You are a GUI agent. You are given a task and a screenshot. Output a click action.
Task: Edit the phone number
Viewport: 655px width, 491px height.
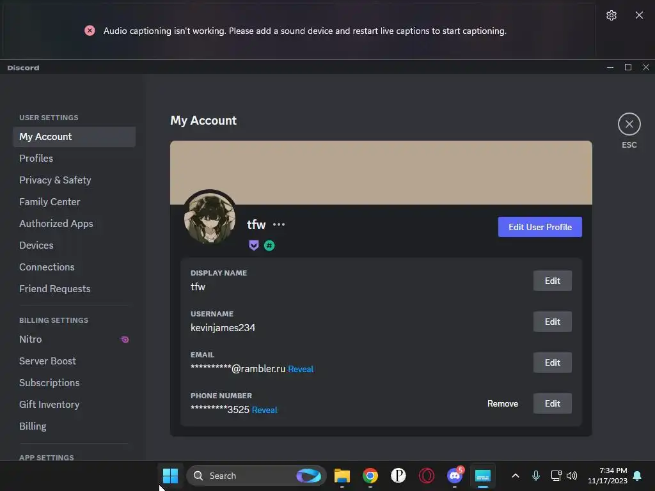coord(552,404)
